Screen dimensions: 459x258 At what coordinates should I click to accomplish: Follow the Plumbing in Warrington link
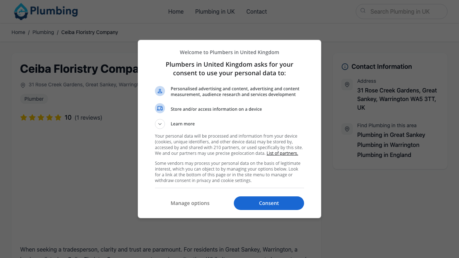pos(388,145)
